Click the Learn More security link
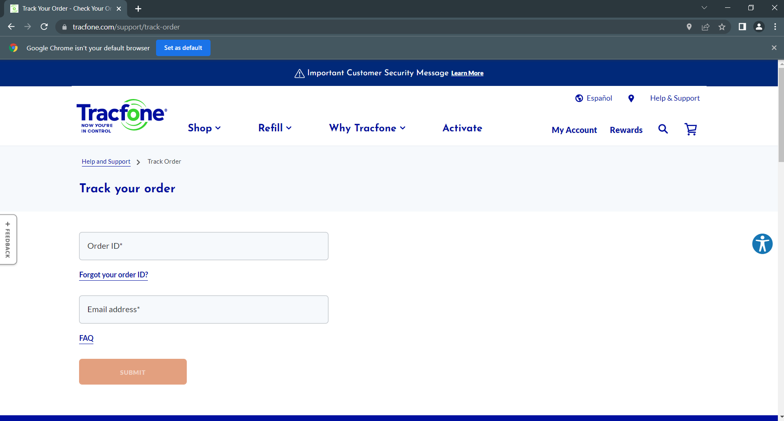The image size is (784, 421). click(467, 73)
